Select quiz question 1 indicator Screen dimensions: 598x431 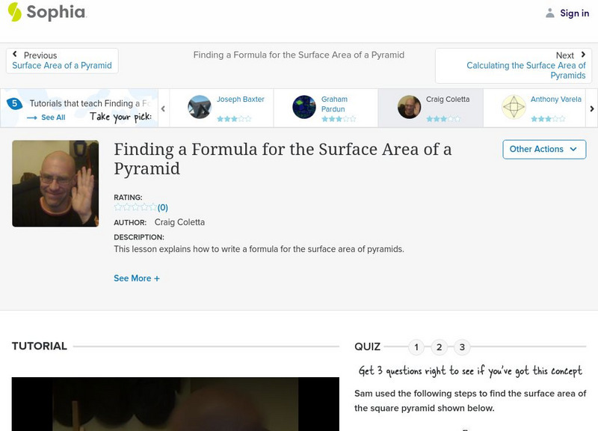point(416,346)
